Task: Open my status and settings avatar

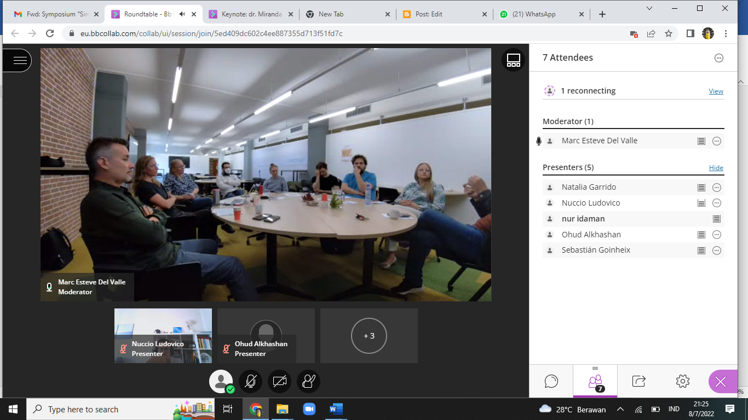Action: pyautogui.click(x=221, y=382)
